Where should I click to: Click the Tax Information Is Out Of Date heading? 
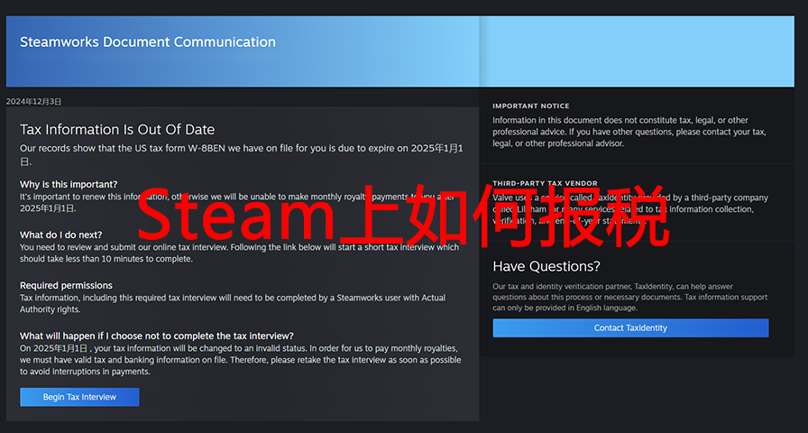click(x=117, y=129)
